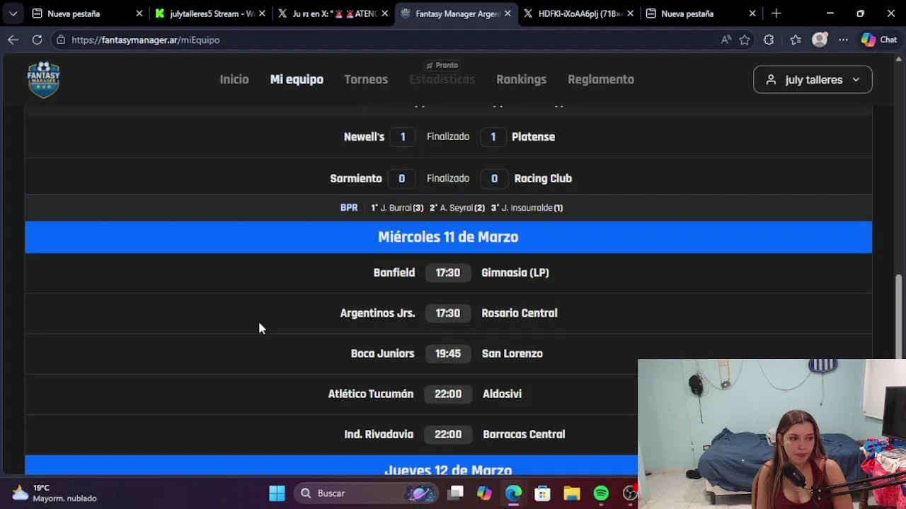Open Microsoft Store from the taskbar
Viewport: 906px width, 509px height.
[542, 493]
